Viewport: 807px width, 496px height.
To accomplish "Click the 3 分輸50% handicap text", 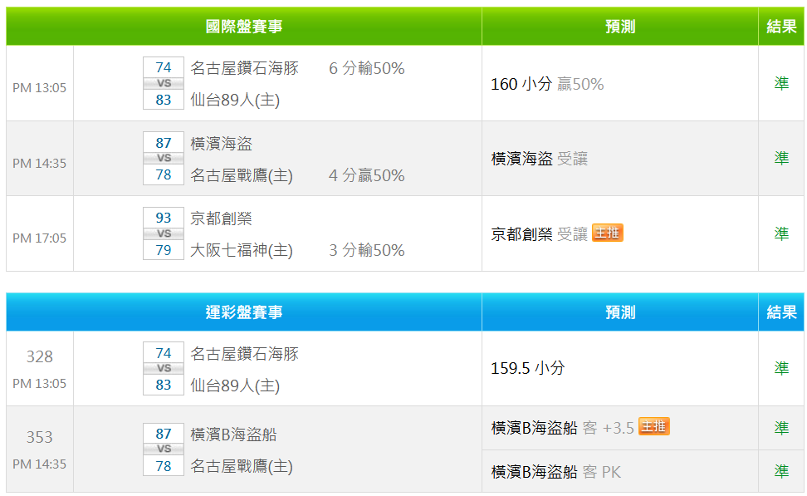I will [366, 250].
